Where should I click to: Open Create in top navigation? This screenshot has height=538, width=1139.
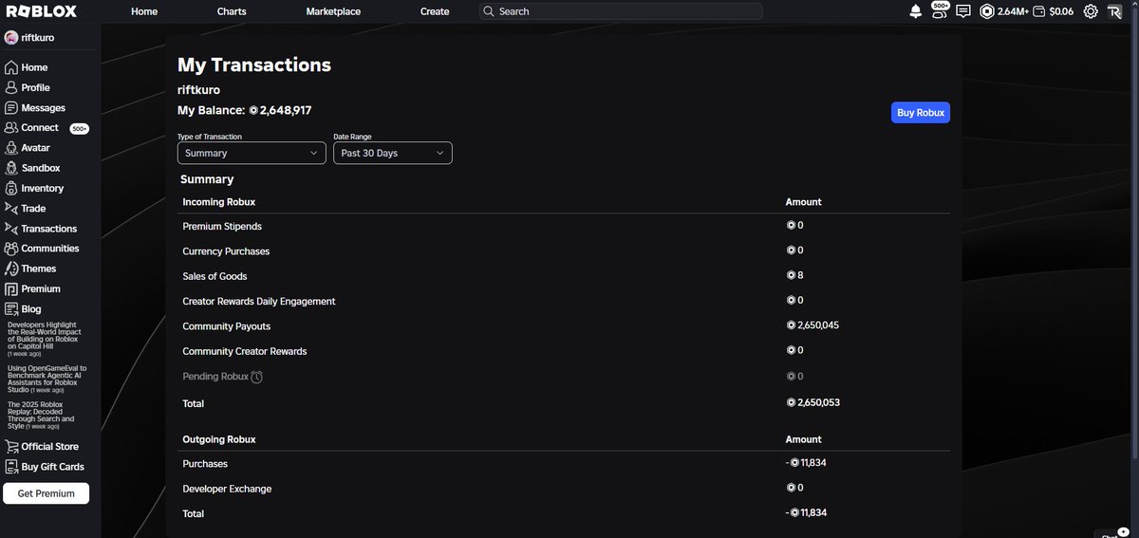coord(435,11)
